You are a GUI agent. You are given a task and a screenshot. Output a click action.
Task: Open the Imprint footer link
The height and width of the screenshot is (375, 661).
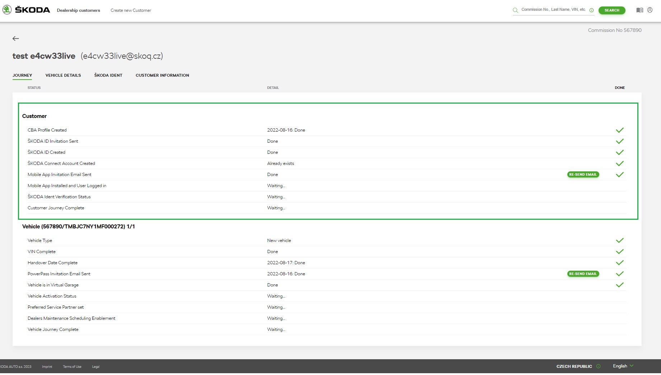coord(47,367)
